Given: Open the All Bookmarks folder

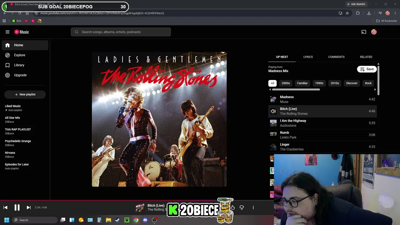Looking at the screenshot, I should (387, 21).
